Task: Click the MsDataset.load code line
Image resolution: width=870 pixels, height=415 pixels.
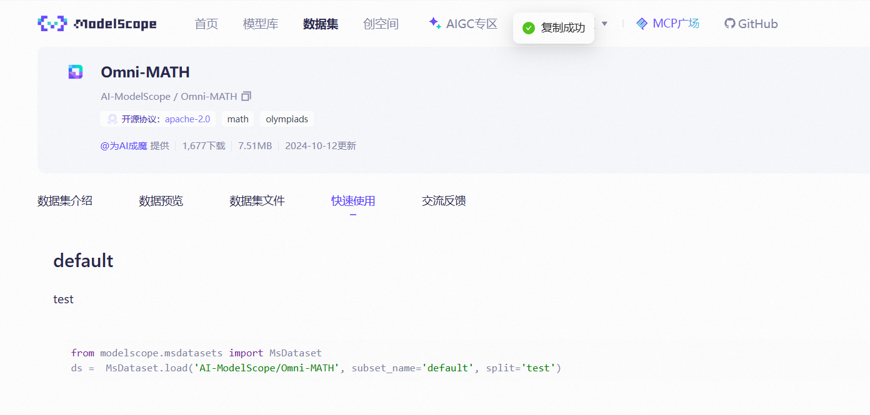Action: click(316, 368)
